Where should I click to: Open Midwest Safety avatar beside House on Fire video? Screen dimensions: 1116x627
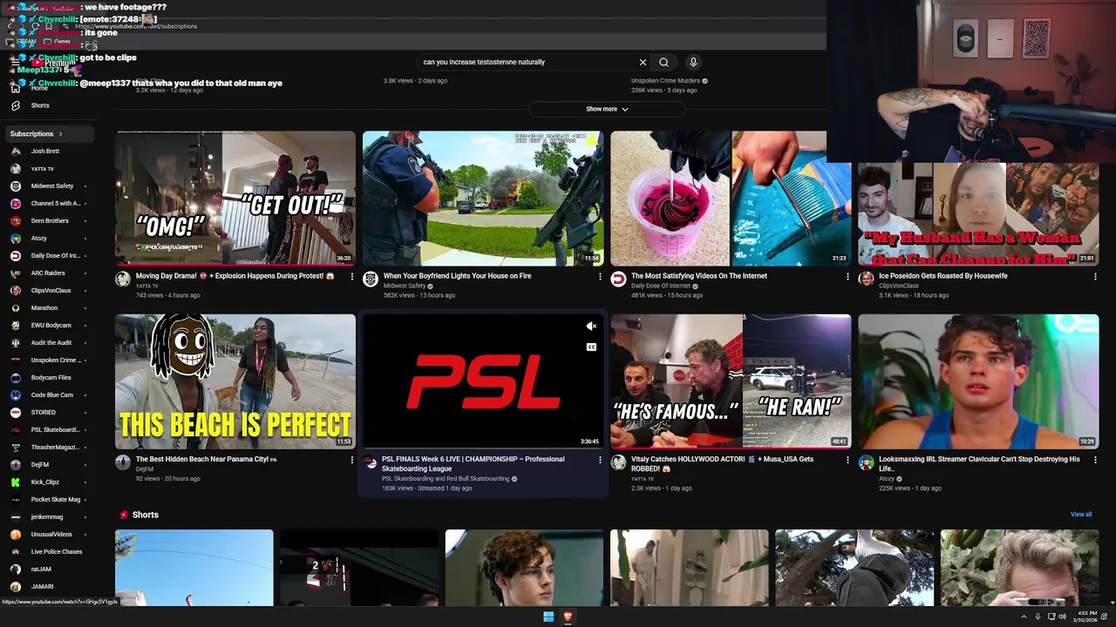tap(371, 279)
